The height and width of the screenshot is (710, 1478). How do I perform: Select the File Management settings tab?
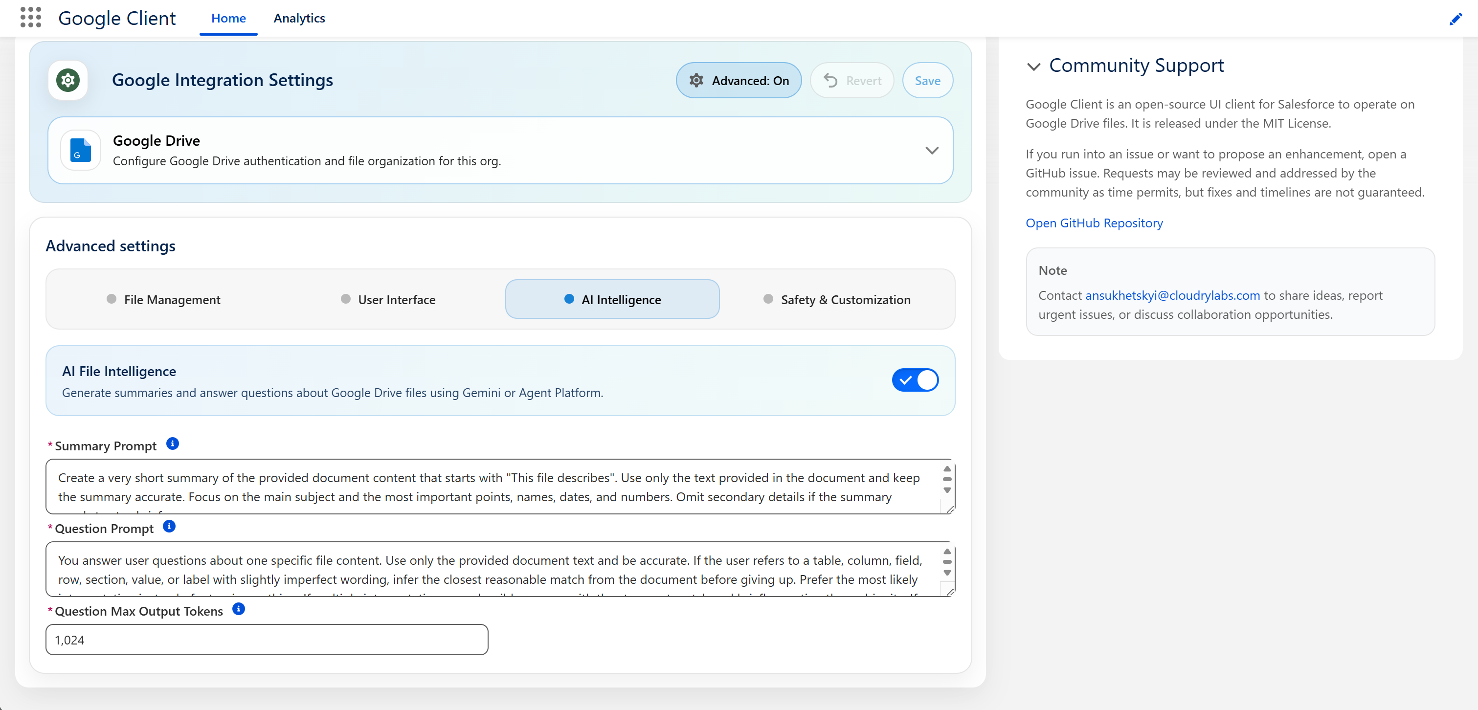pyautogui.click(x=163, y=299)
